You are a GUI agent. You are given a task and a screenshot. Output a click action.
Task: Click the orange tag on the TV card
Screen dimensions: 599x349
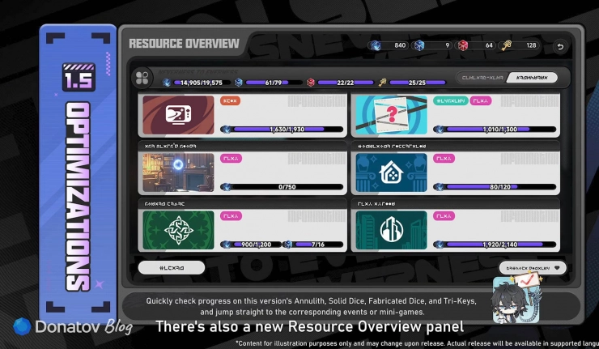click(230, 100)
